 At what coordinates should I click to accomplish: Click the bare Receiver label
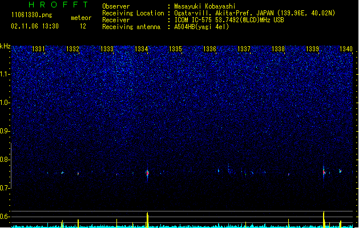[116, 20]
